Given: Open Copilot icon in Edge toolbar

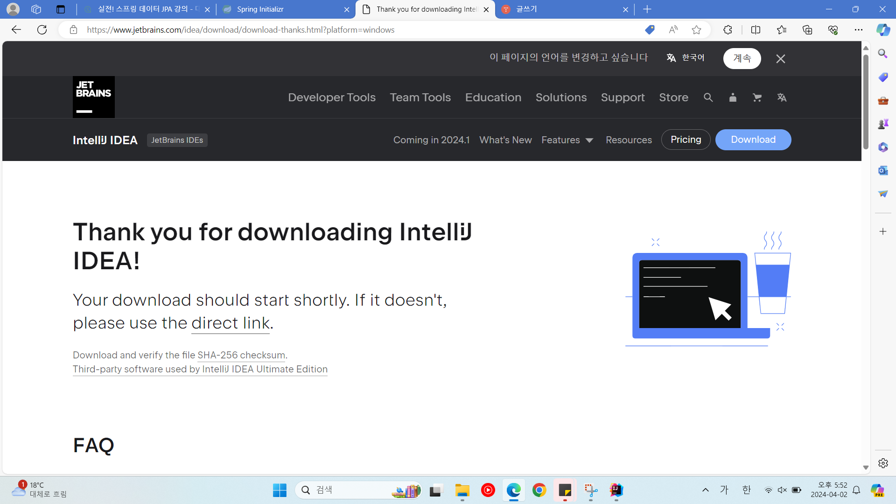Looking at the screenshot, I should [x=882, y=30].
